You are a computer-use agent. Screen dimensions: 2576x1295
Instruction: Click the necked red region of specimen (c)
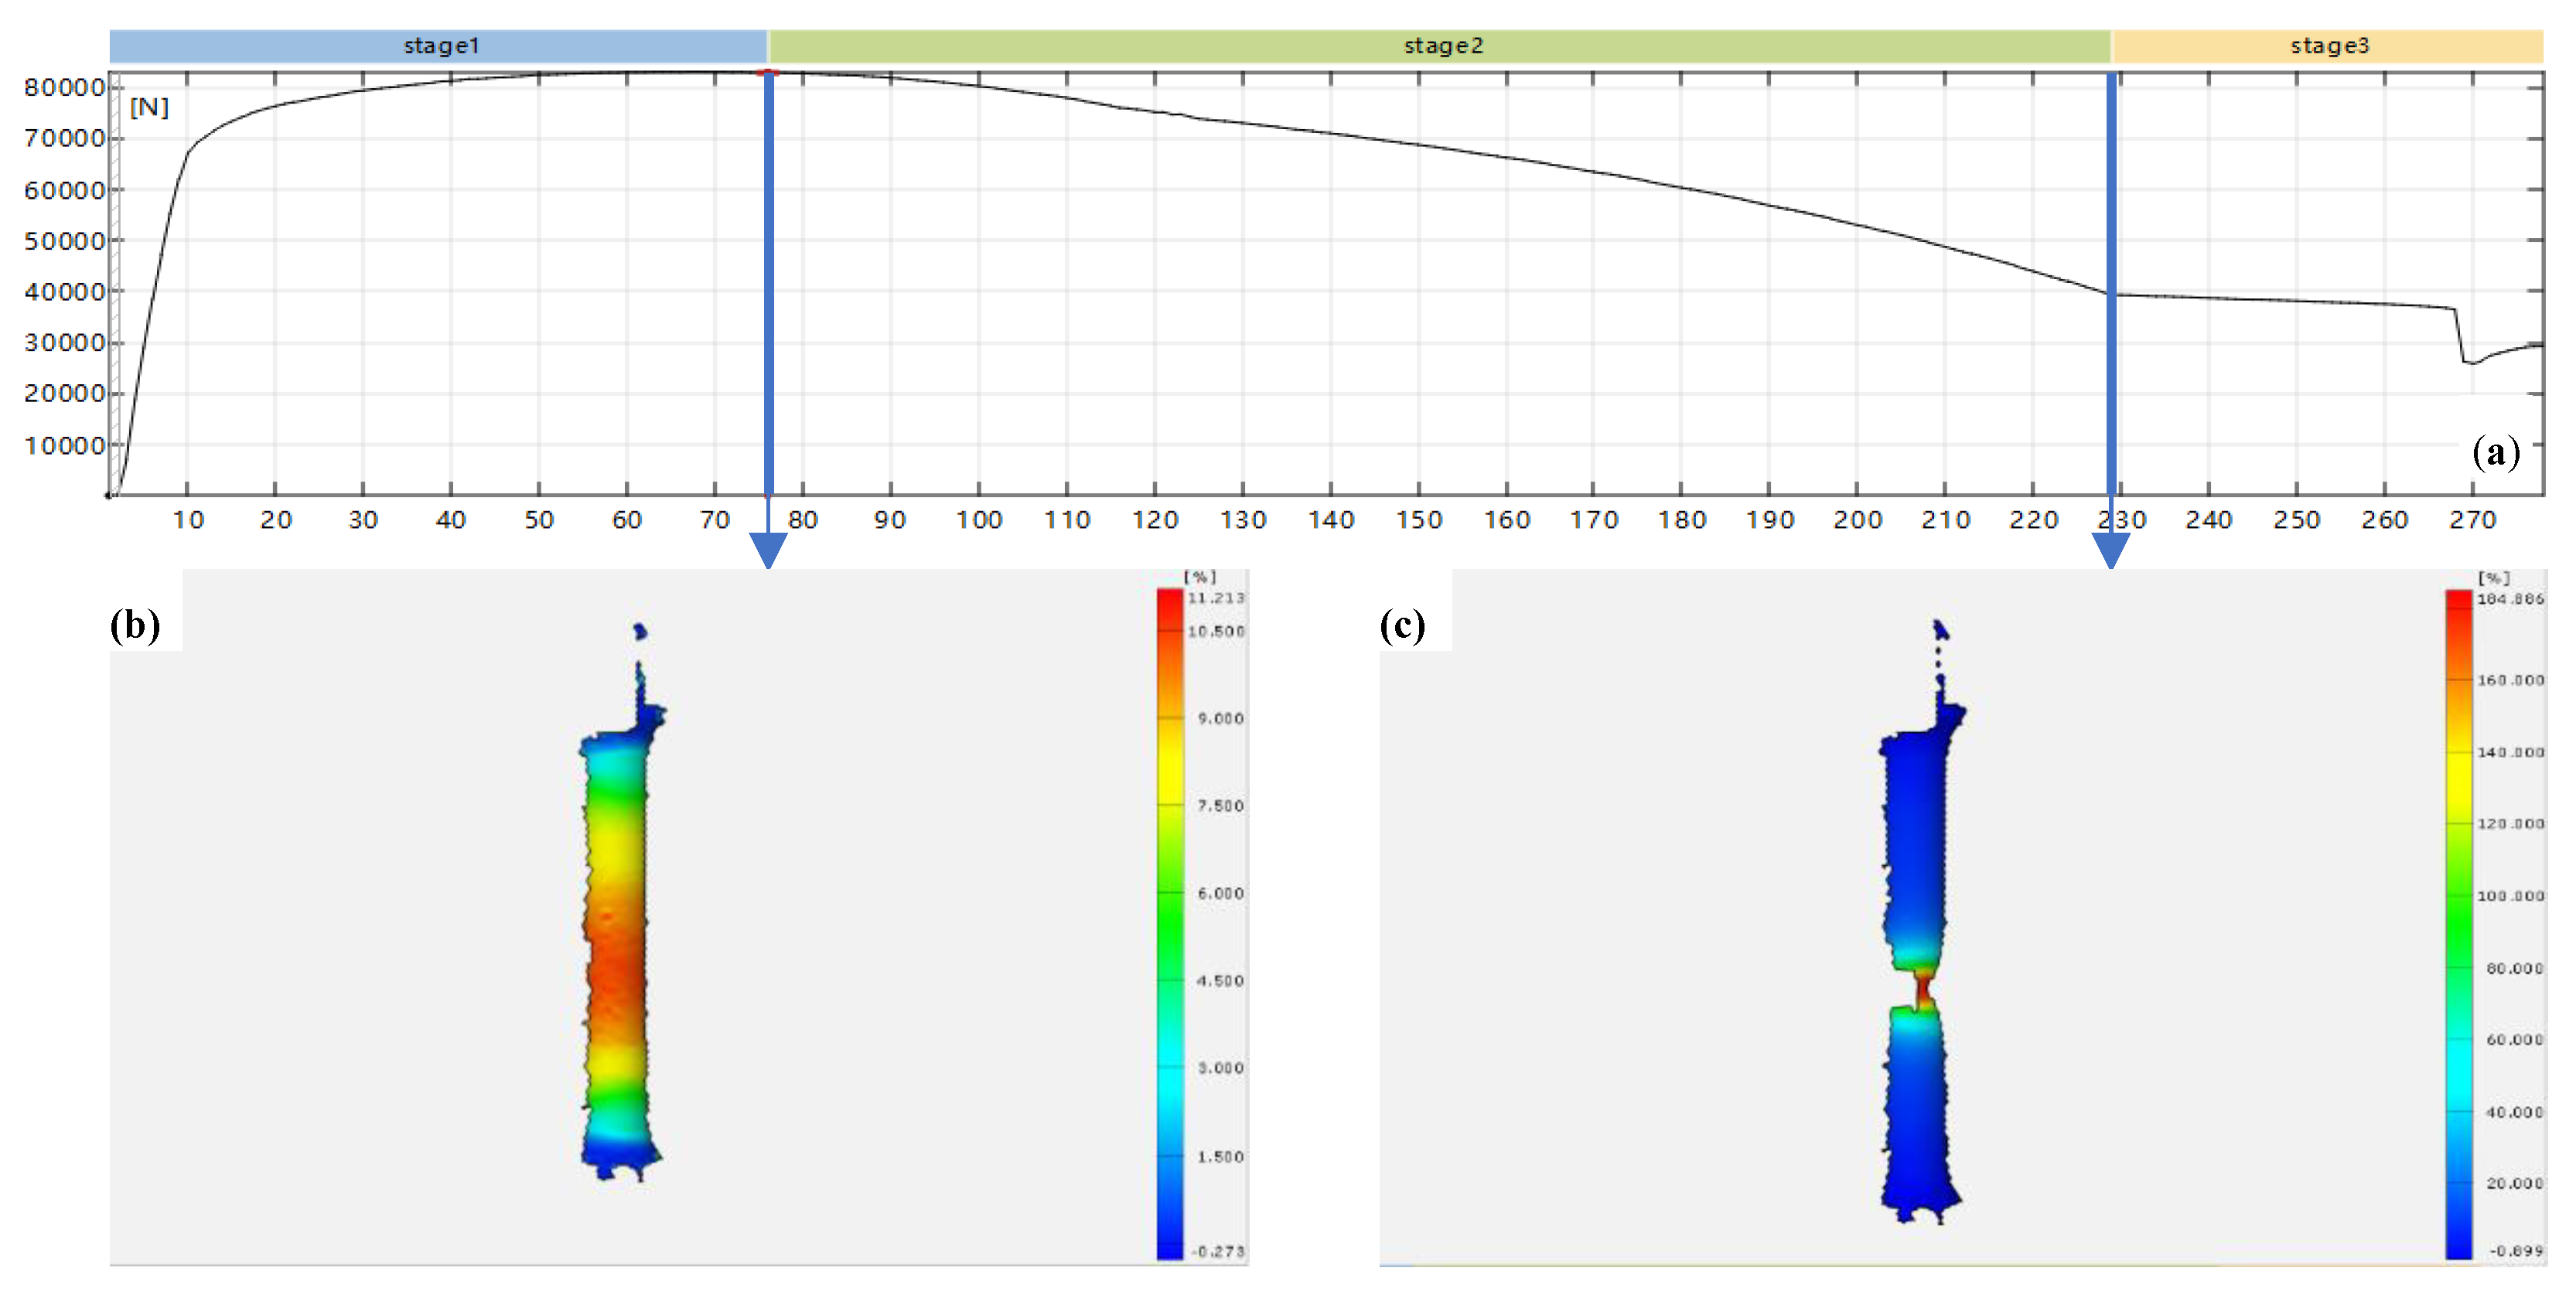[x=1922, y=988]
